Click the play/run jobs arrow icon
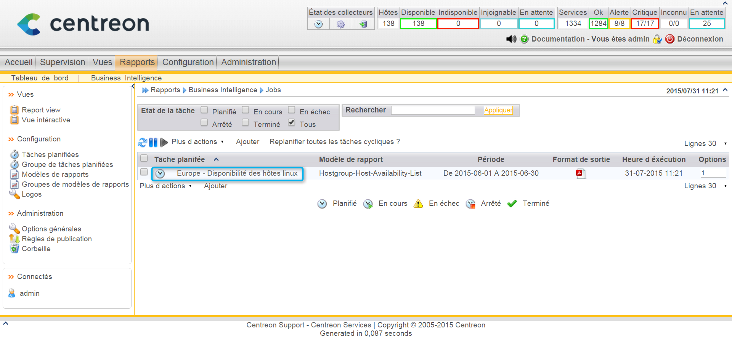732x364 pixels. pyautogui.click(x=164, y=142)
